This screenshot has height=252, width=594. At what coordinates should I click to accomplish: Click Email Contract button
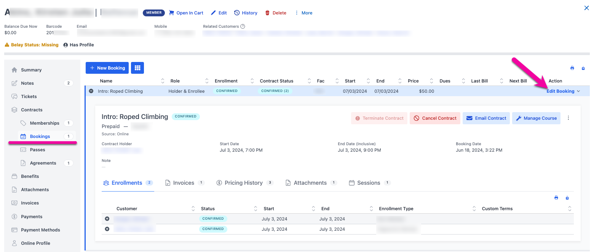(x=486, y=118)
